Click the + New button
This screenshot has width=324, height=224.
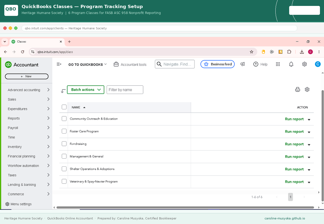click(x=27, y=76)
